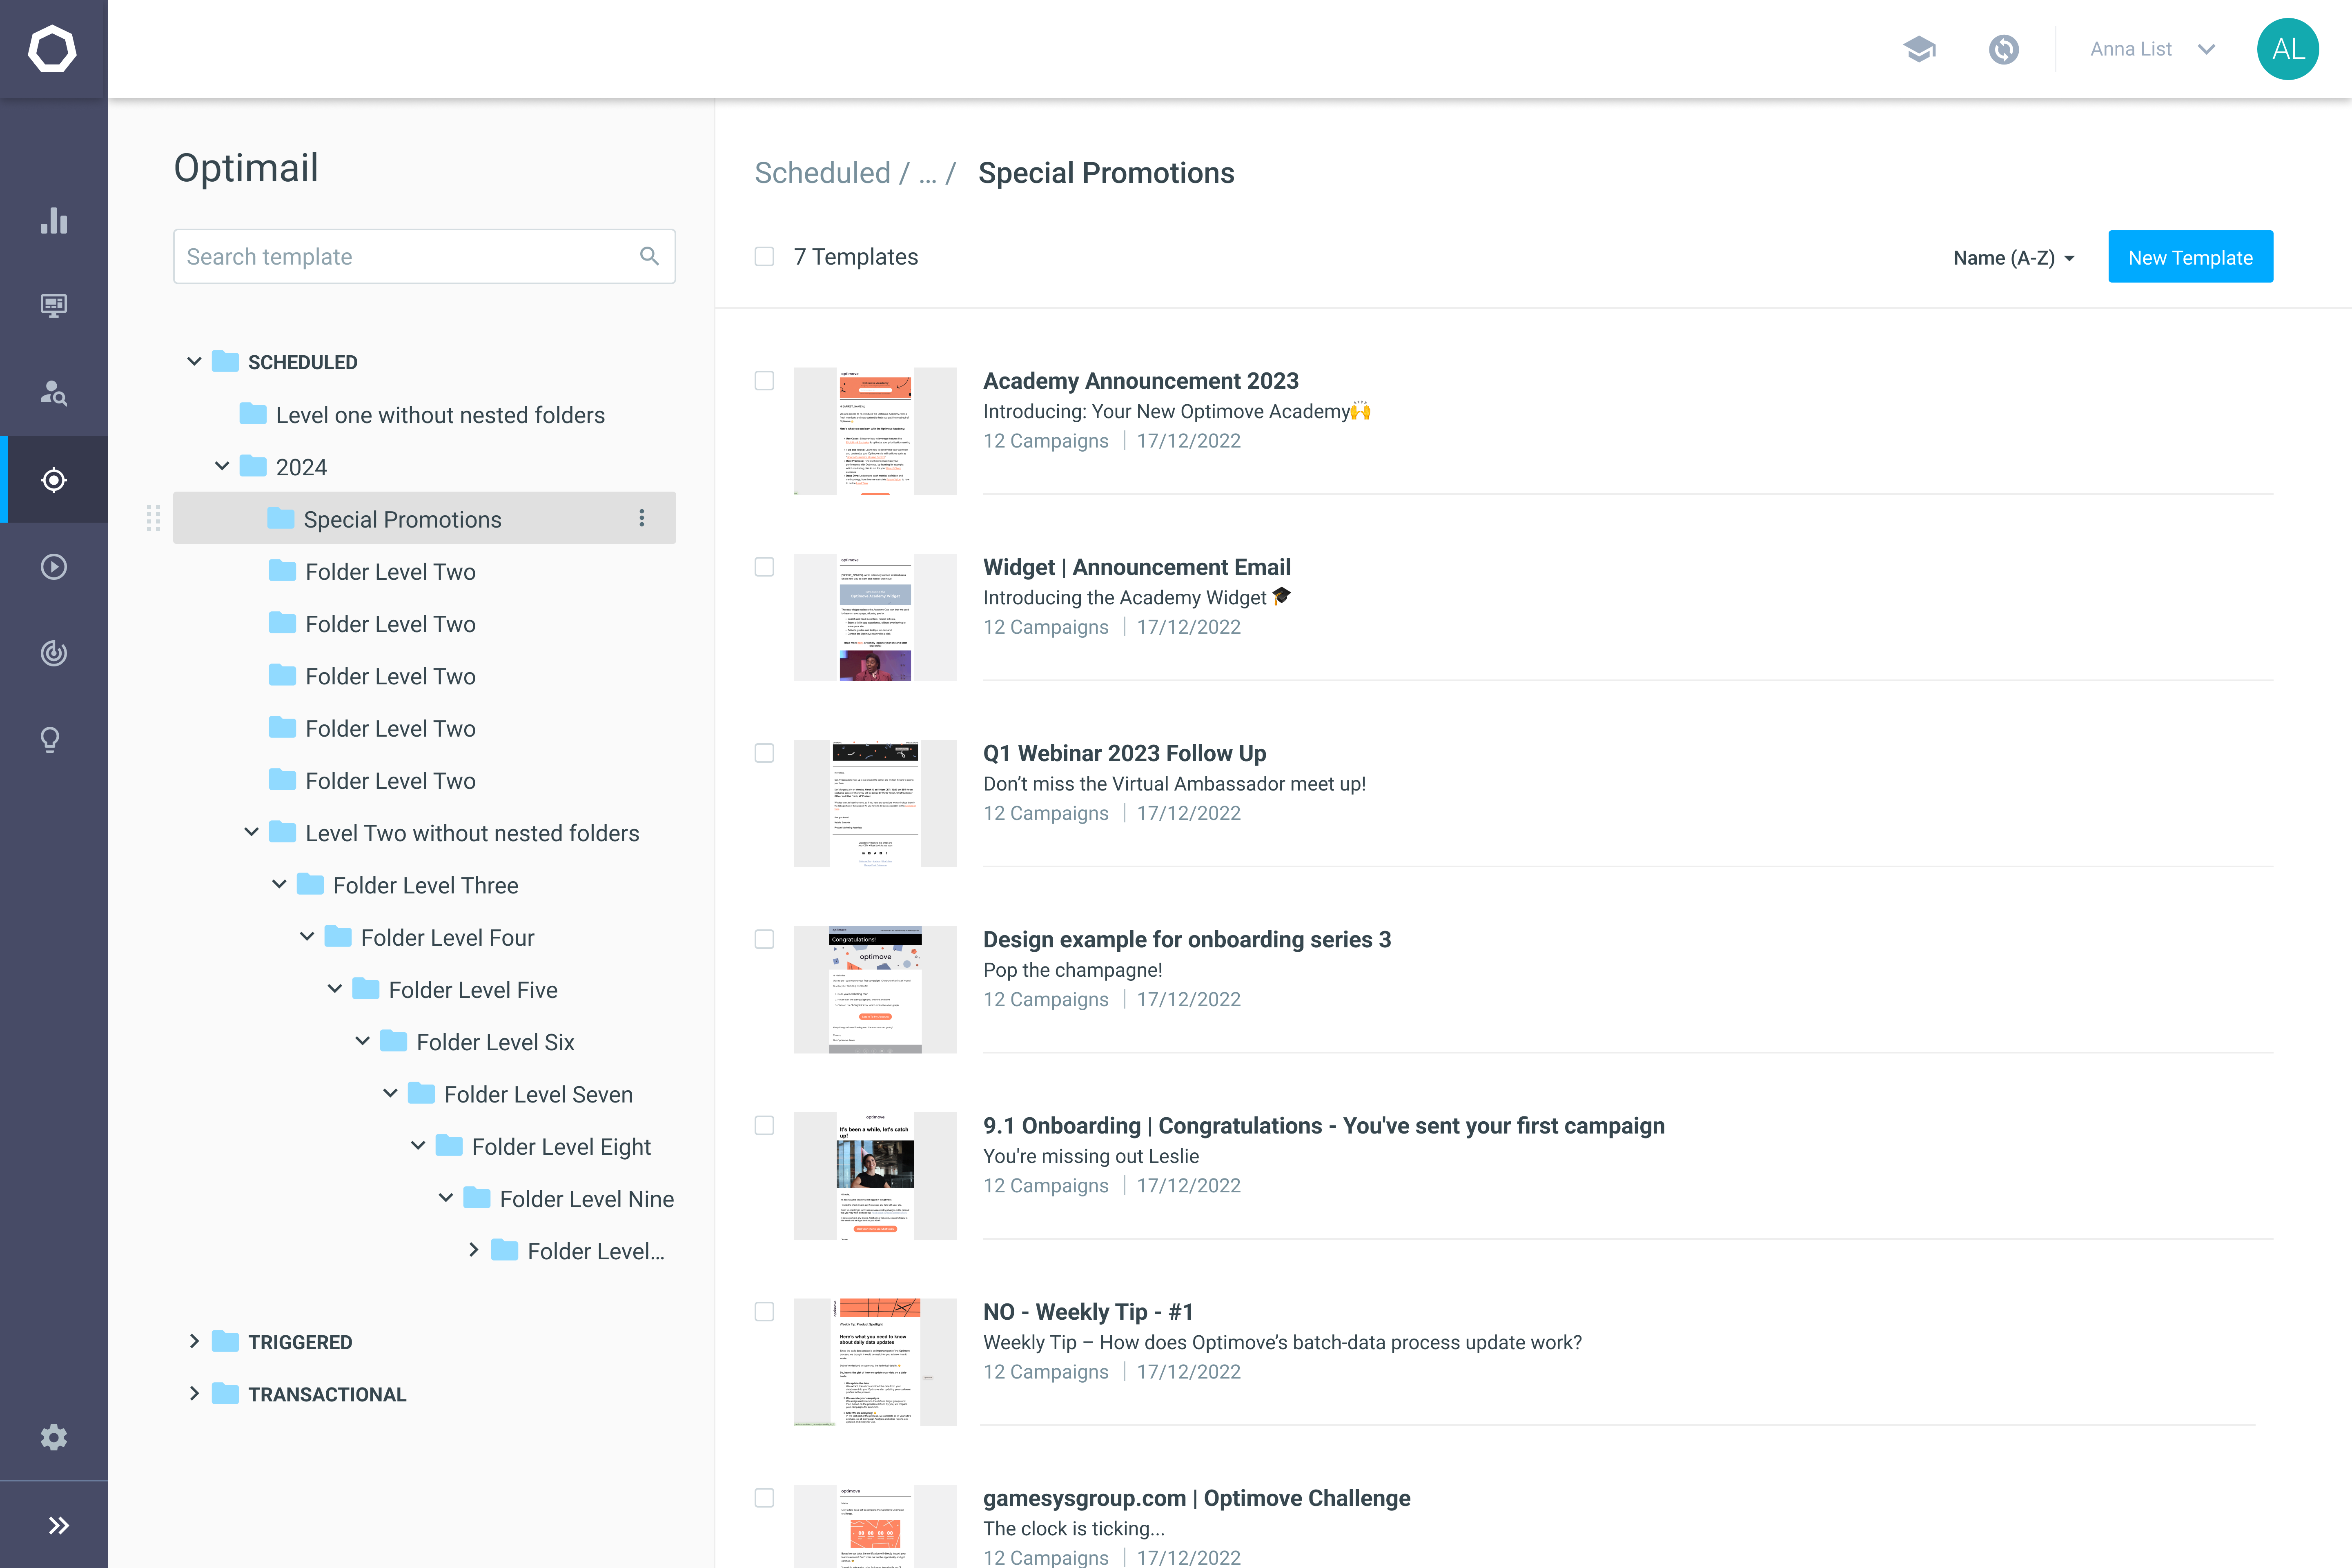The image size is (2352, 1568).
Task: Check the 9.1 Onboarding Congratulations checkbox
Action: pos(764,1125)
